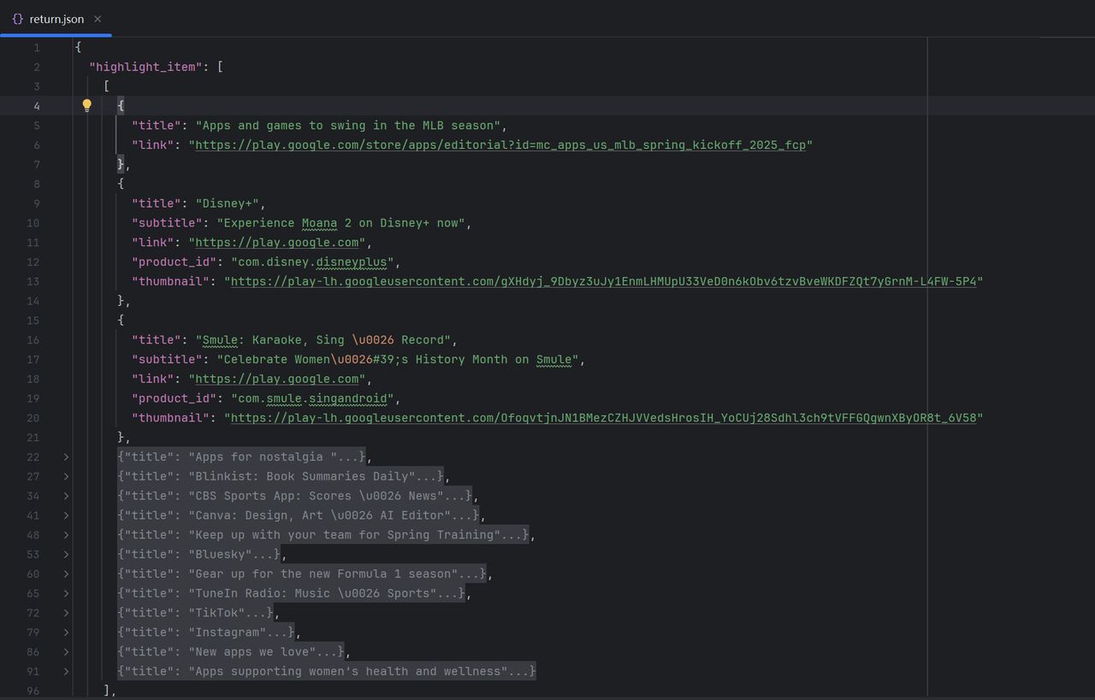
Task: Expand the folded "TikTok" block
Action: 66,613
